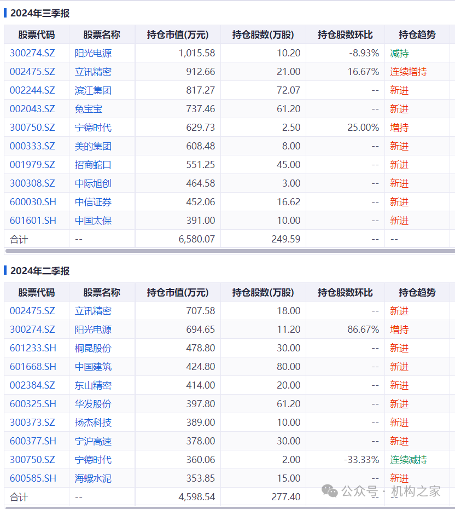The height and width of the screenshot is (509, 455).
Task: Click stock code 600030.SH
Action: point(33,202)
